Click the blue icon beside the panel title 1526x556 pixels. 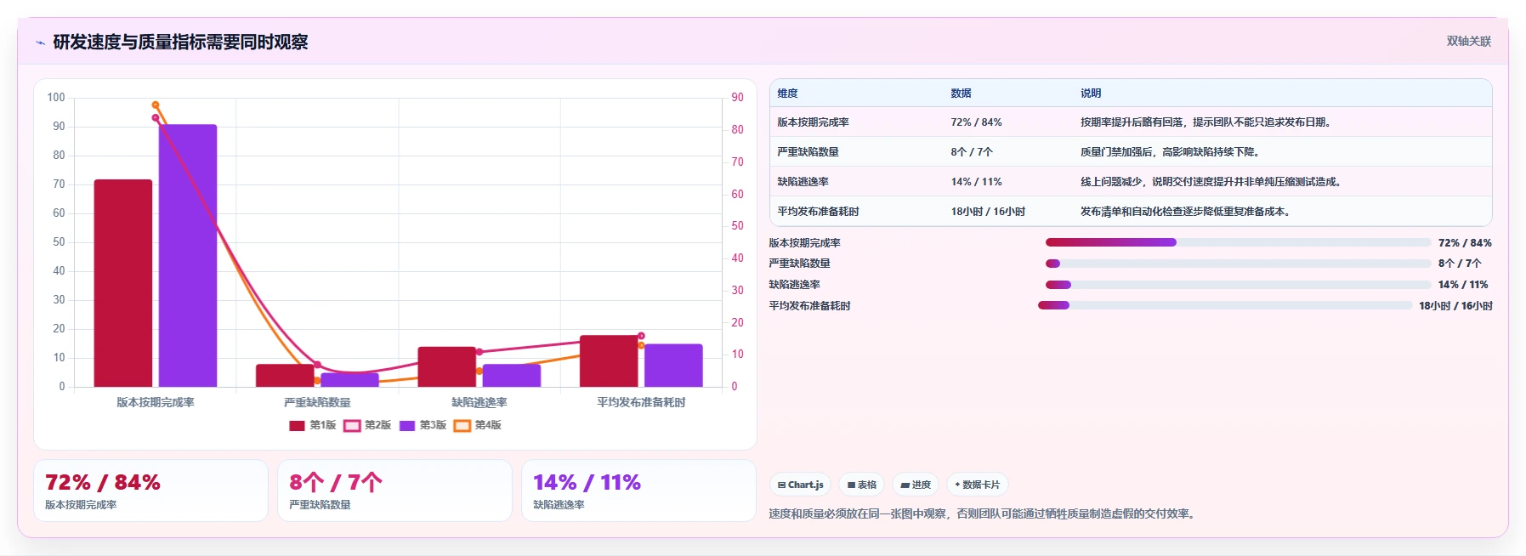(40, 43)
